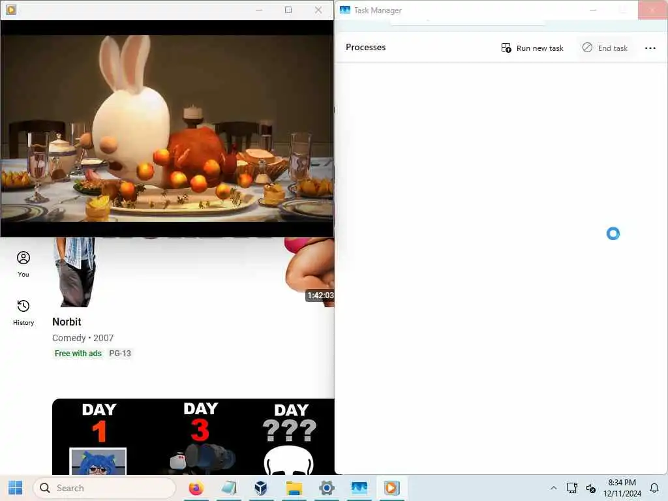
Task: Close the Task Manager window
Action: [x=652, y=10]
